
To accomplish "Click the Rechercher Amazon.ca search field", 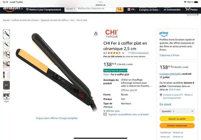I will click(96, 9).
